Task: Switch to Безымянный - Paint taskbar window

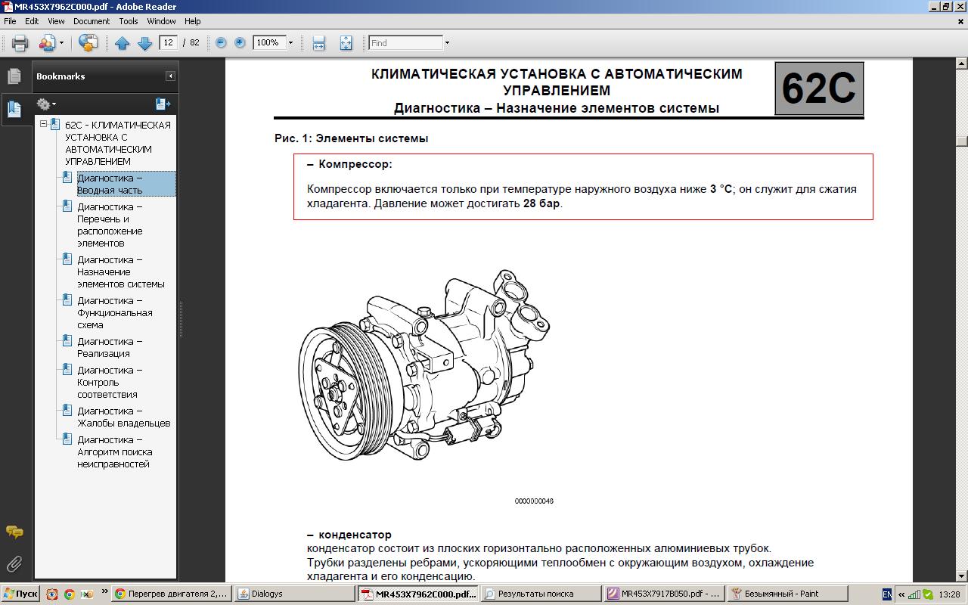Action: click(x=786, y=594)
